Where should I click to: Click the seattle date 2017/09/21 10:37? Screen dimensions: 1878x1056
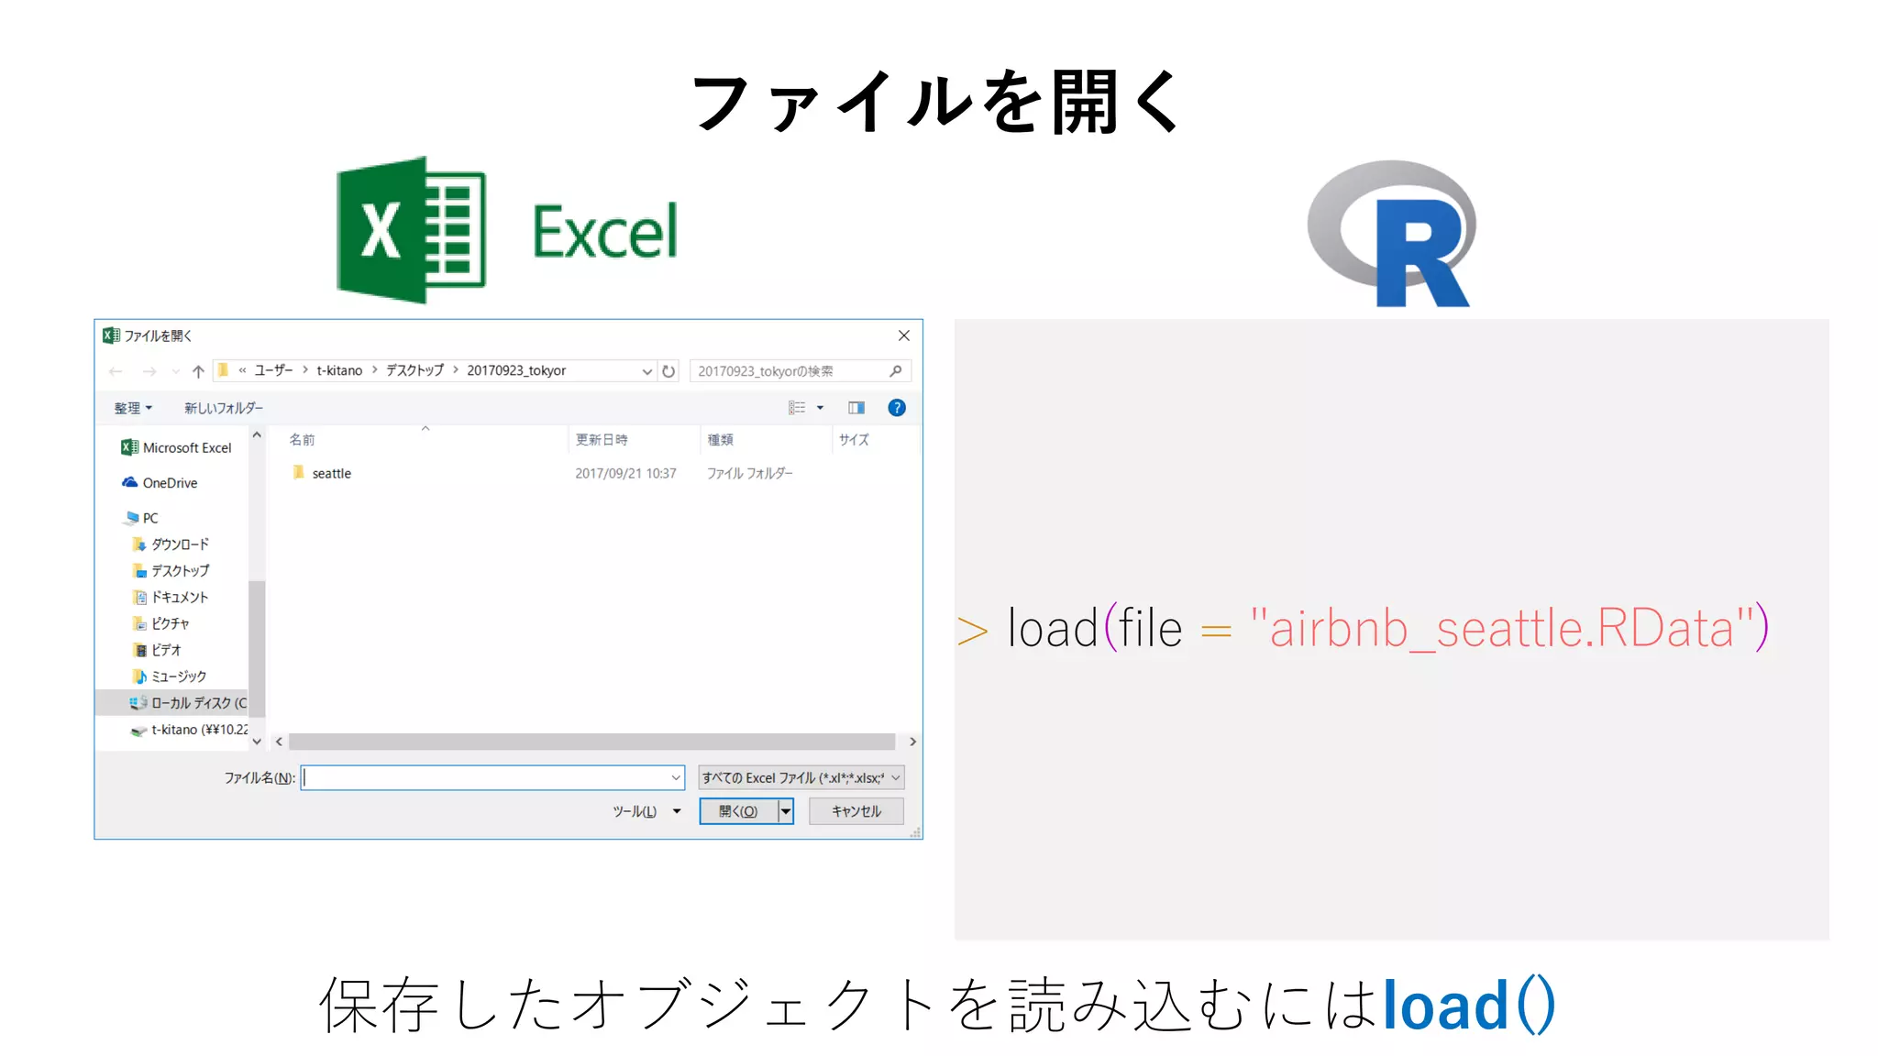625,473
